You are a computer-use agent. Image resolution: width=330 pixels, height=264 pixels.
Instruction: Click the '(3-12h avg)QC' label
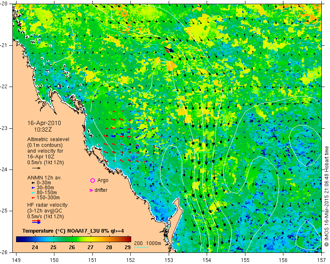pyautogui.click(x=45, y=210)
